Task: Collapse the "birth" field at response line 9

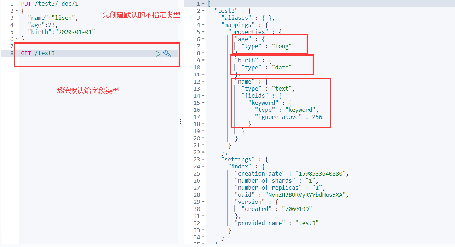Action: pos(203,61)
